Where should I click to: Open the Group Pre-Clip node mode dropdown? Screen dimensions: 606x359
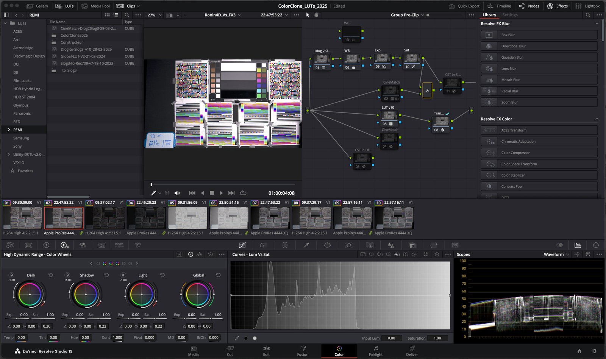pyautogui.click(x=407, y=15)
